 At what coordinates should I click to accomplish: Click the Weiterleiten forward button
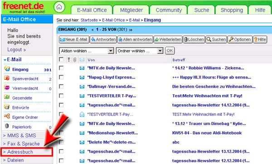168,39
